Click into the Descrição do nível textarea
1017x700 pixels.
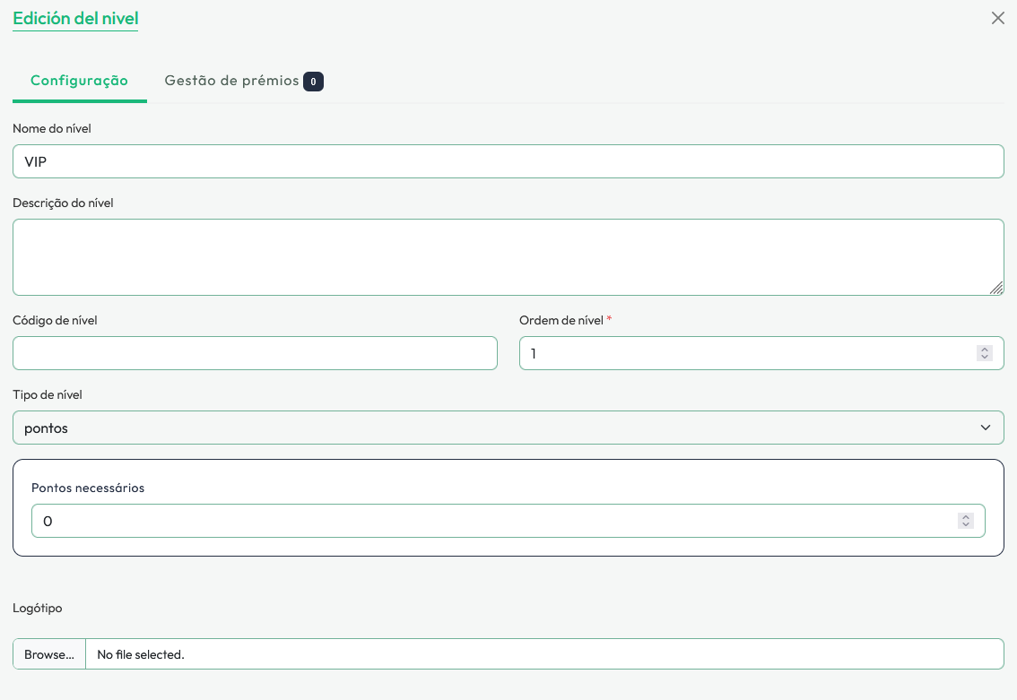pyautogui.click(x=508, y=256)
